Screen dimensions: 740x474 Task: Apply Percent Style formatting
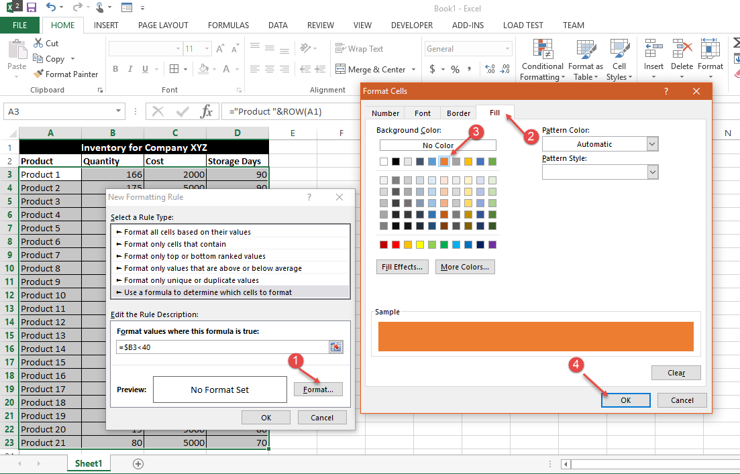pyautogui.click(x=455, y=69)
